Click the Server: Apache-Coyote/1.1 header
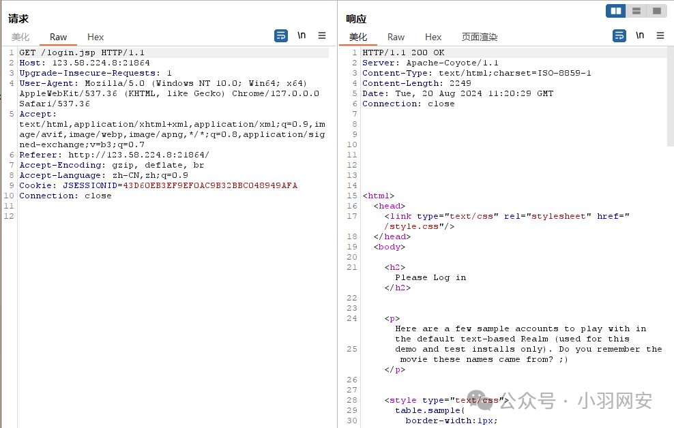The image size is (674, 428). (430, 63)
